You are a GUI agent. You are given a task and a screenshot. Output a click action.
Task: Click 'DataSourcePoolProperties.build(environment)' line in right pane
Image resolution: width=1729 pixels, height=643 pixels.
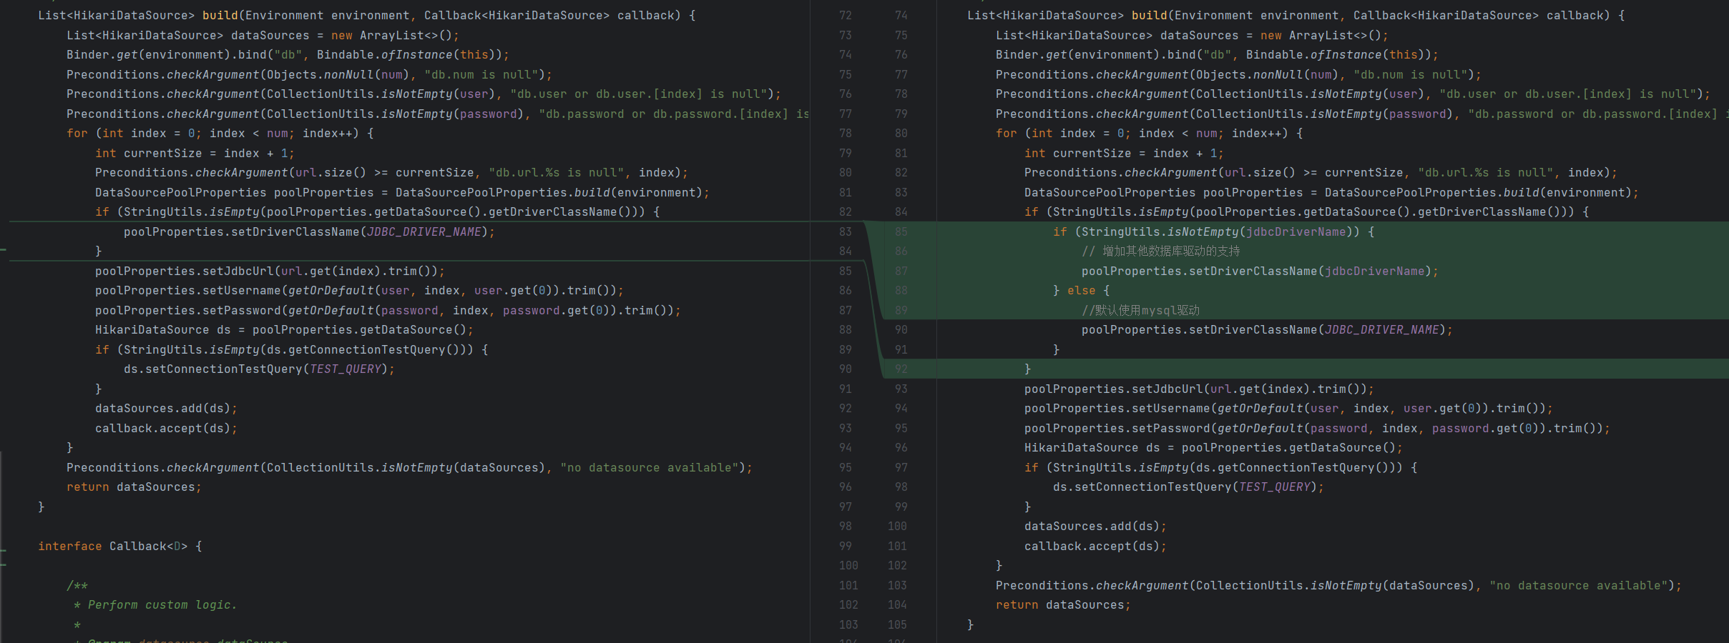pos(1331,192)
